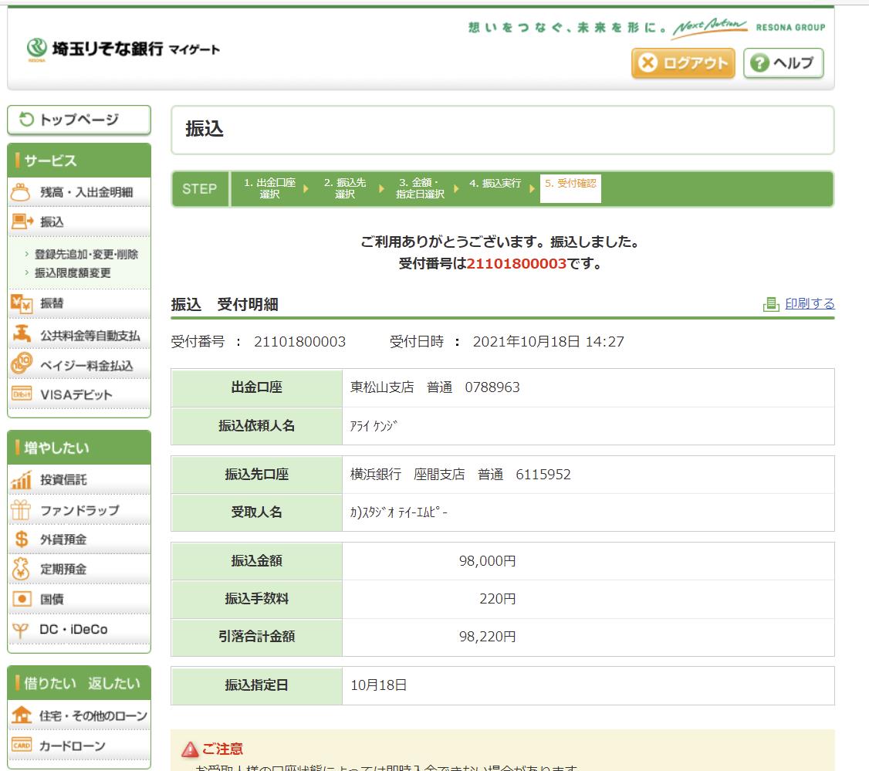The image size is (869, 771).
Task: Click the 印刷する print link
Action: [x=810, y=303]
